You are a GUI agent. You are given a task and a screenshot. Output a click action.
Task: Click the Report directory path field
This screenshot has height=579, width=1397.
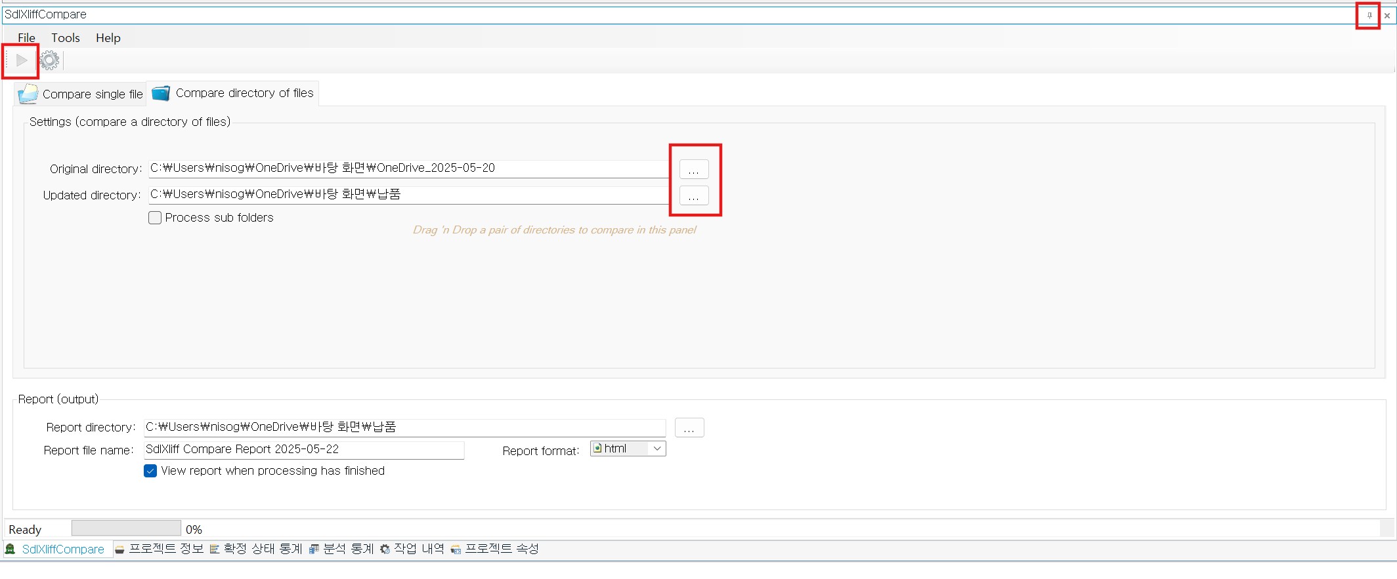click(x=404, y=428)
